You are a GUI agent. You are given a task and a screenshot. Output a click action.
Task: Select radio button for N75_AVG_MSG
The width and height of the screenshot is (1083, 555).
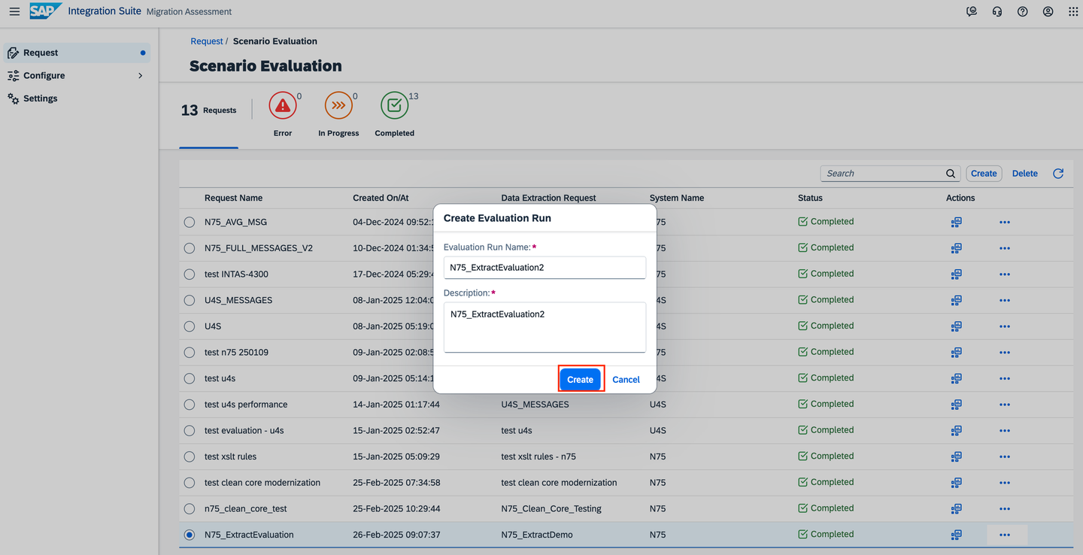[x=190, y=222]
